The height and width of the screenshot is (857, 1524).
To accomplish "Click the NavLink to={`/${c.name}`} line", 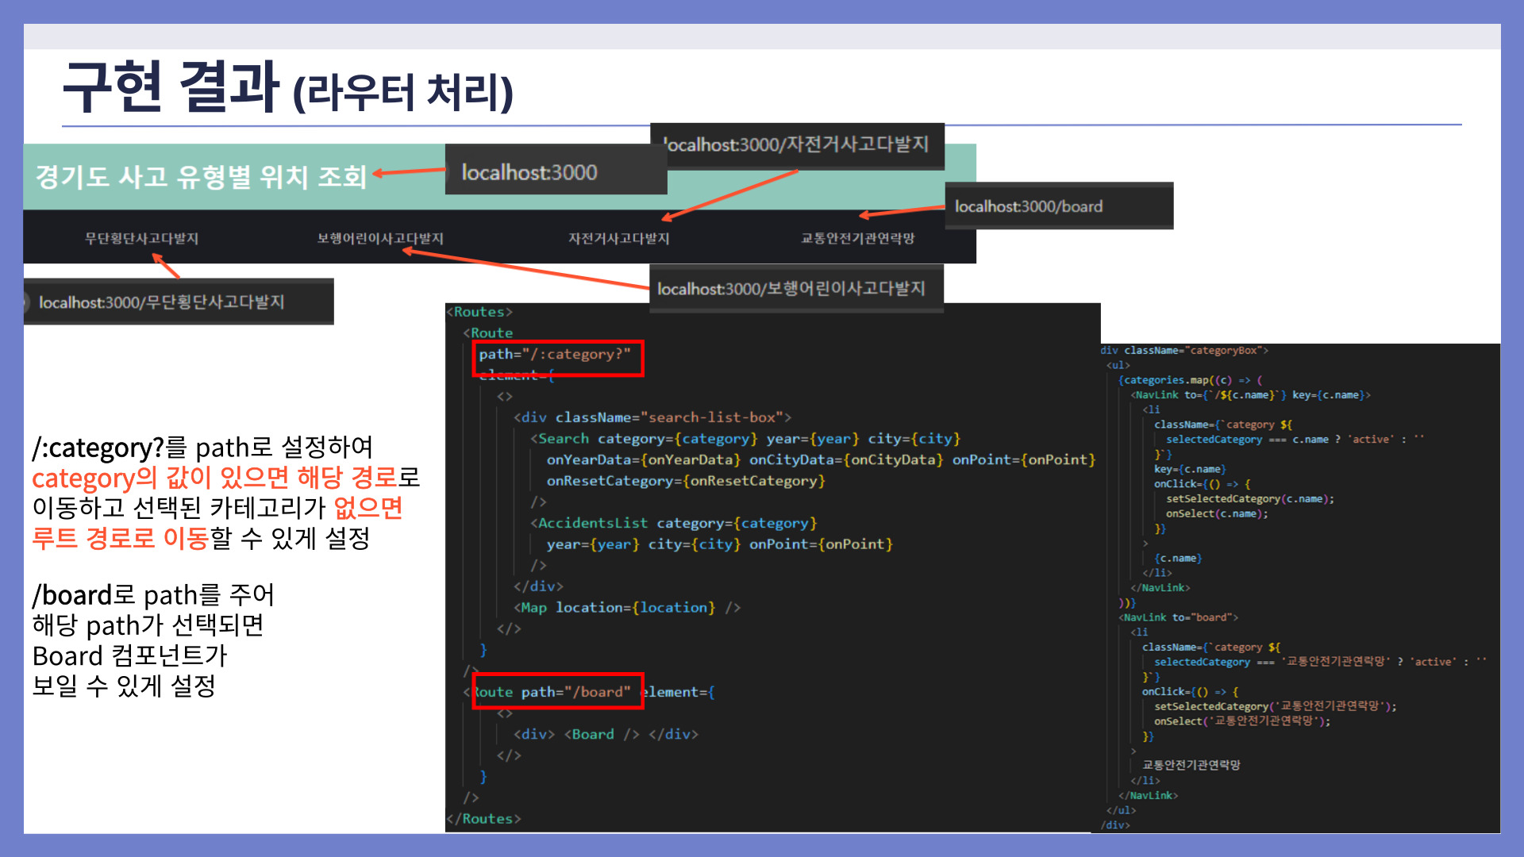I will pyautogui.click(x=1250, y=394).
